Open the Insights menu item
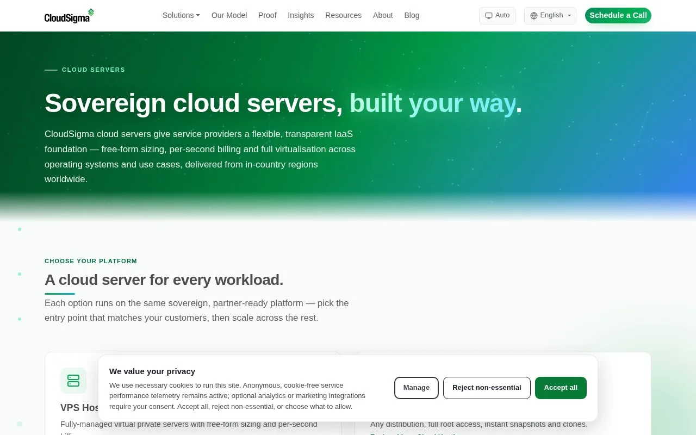696x435 pixels. [x=301, y=15]
